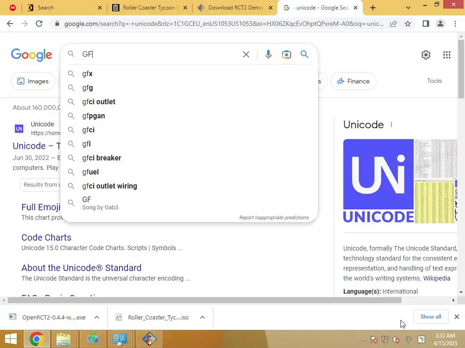
Task: Click Chrome icon in taskbar
Action: coord(37,339)
